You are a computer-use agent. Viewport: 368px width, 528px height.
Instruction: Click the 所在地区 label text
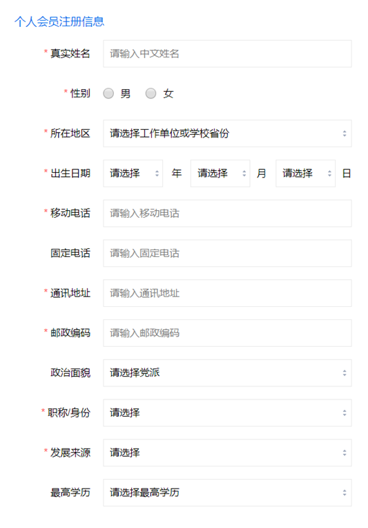coord(70,133)
